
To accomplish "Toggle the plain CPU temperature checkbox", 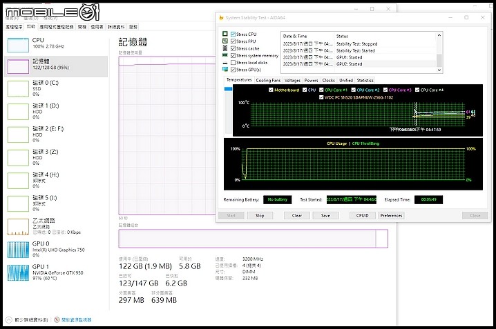I will click(x=305, y=90).
